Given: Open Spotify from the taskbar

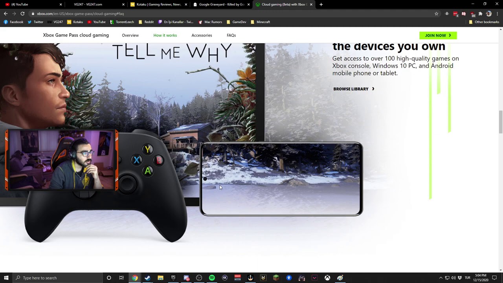Looking at the screenshot, I should point(212,278).
